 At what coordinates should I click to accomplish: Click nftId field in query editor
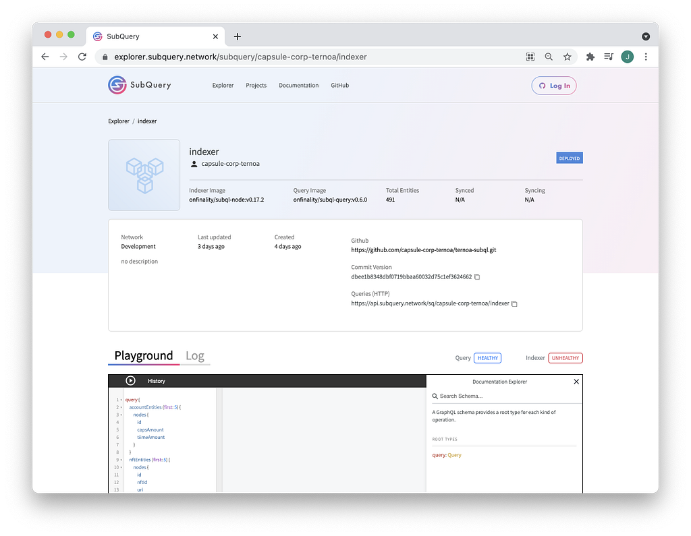142,482
